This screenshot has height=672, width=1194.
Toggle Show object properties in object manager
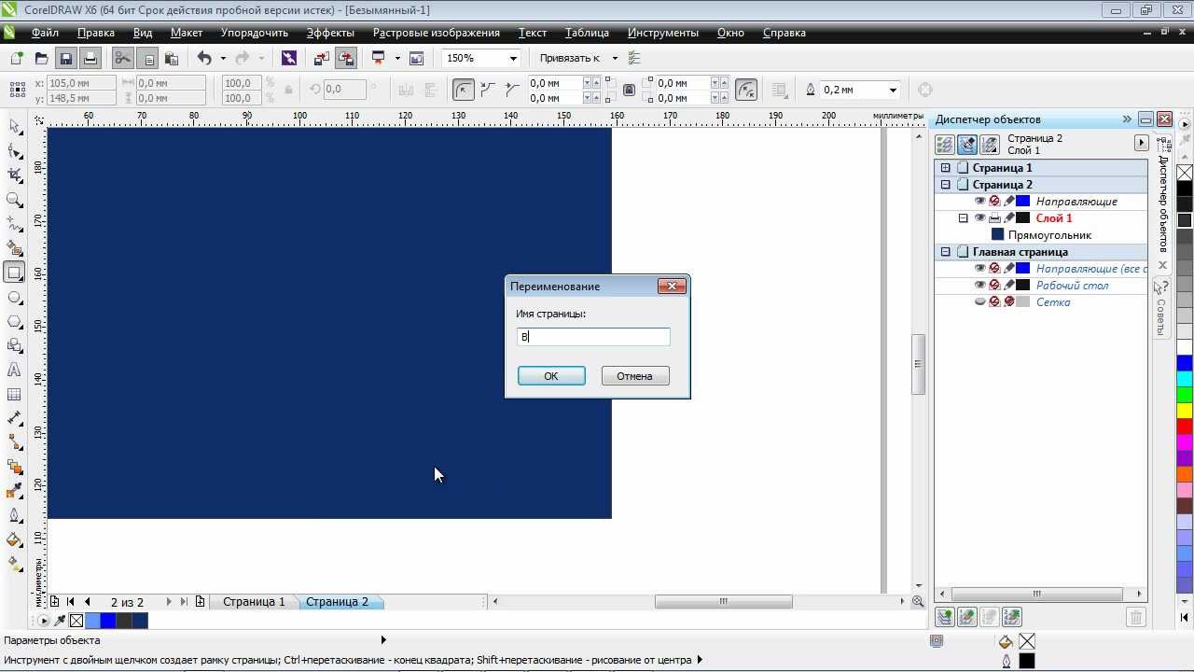point(945,145)
